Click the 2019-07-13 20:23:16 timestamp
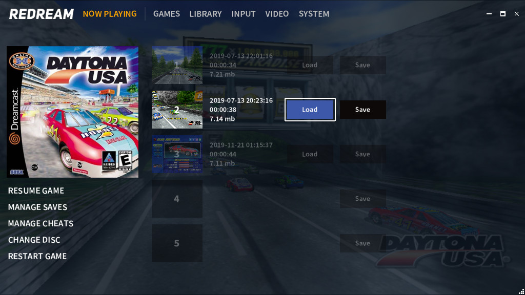 pyautogui.click(x=241, y=100)
